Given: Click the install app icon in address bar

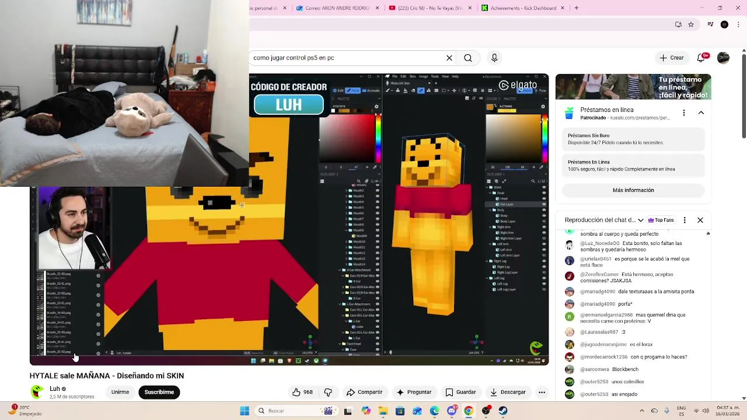Looking at the screenshot, I should [678, 24].
